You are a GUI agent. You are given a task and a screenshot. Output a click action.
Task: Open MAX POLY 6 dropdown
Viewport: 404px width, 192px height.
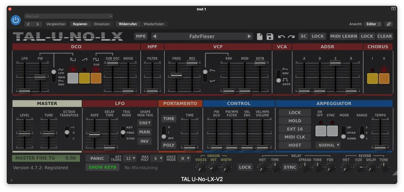[x=157, y=159]
